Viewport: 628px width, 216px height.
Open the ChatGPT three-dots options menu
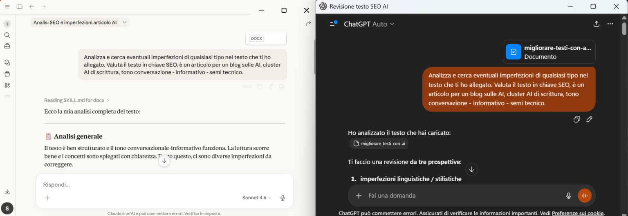610,24
